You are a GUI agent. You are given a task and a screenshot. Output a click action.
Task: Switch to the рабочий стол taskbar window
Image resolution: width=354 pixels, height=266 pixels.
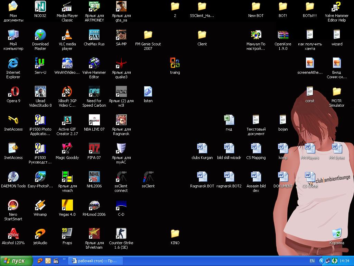click(x=96, y=261)
